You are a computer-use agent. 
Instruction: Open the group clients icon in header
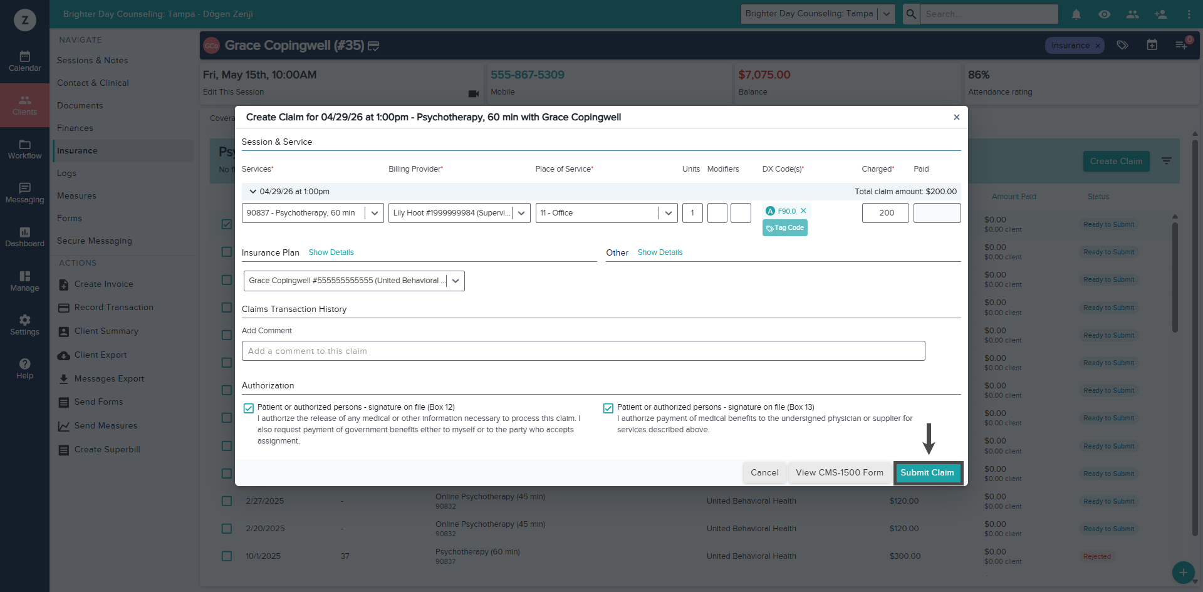pos(1133,14)
